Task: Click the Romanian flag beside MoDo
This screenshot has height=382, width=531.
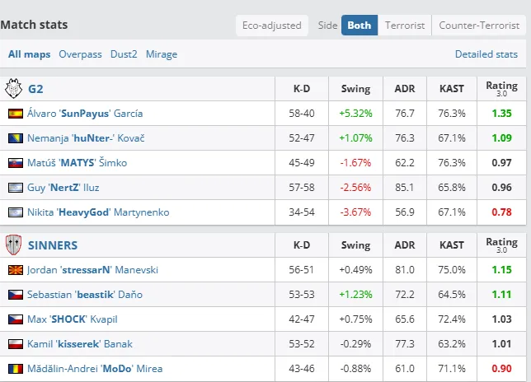Action: pos(15,369)
